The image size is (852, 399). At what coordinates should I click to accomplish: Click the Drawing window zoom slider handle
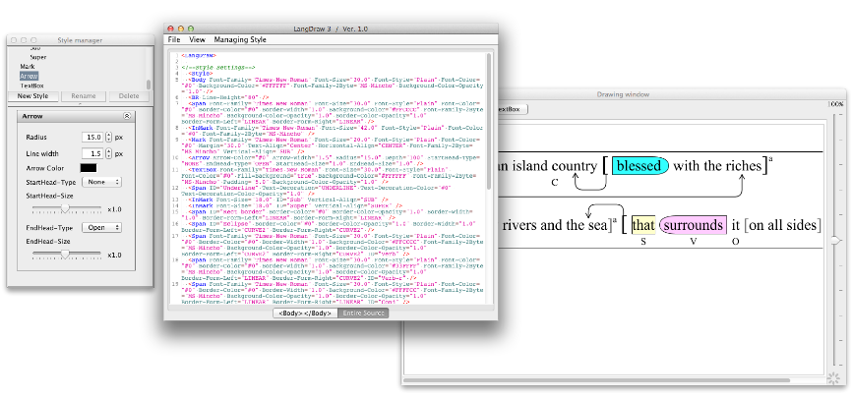click(836, 239)
